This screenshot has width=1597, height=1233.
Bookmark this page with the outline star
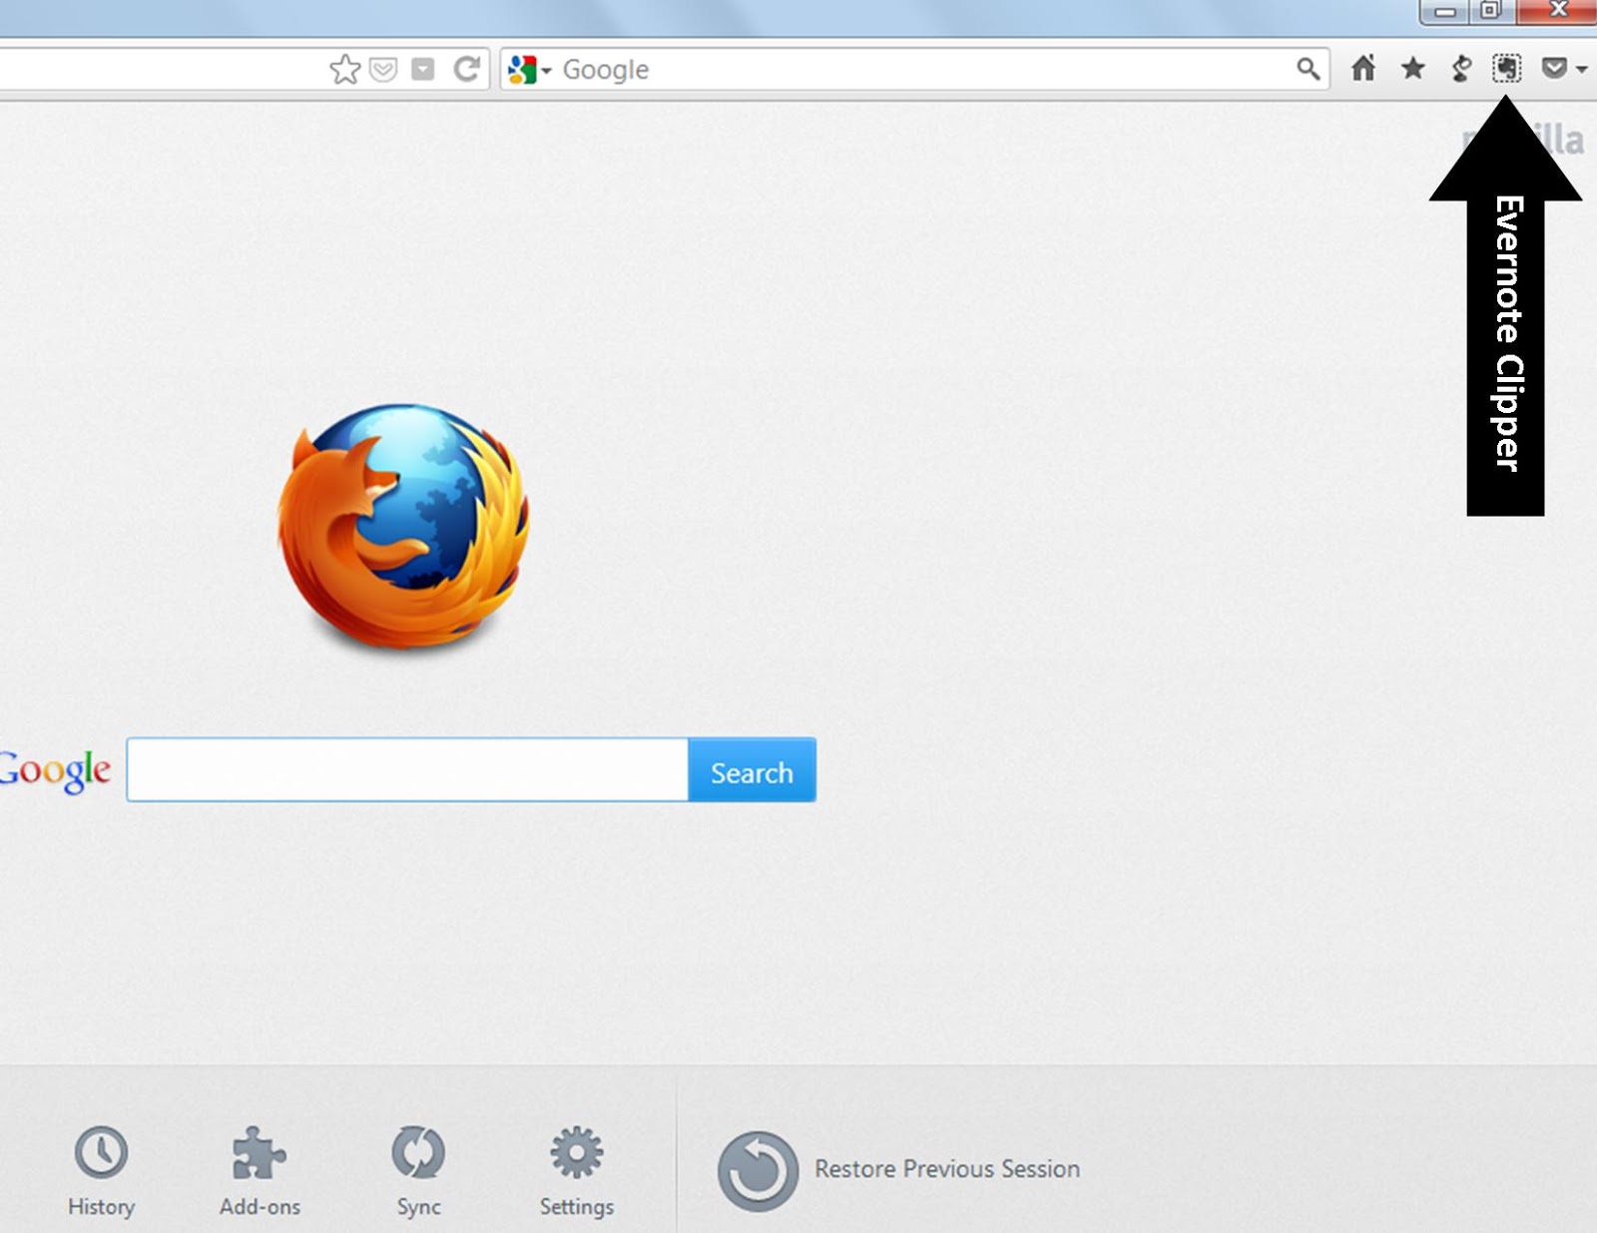click(344, 69)
